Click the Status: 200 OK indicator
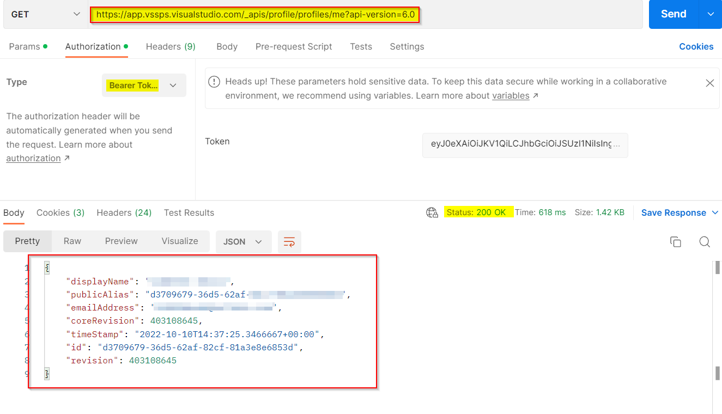The image size is (722, 414). coord(476,212)
